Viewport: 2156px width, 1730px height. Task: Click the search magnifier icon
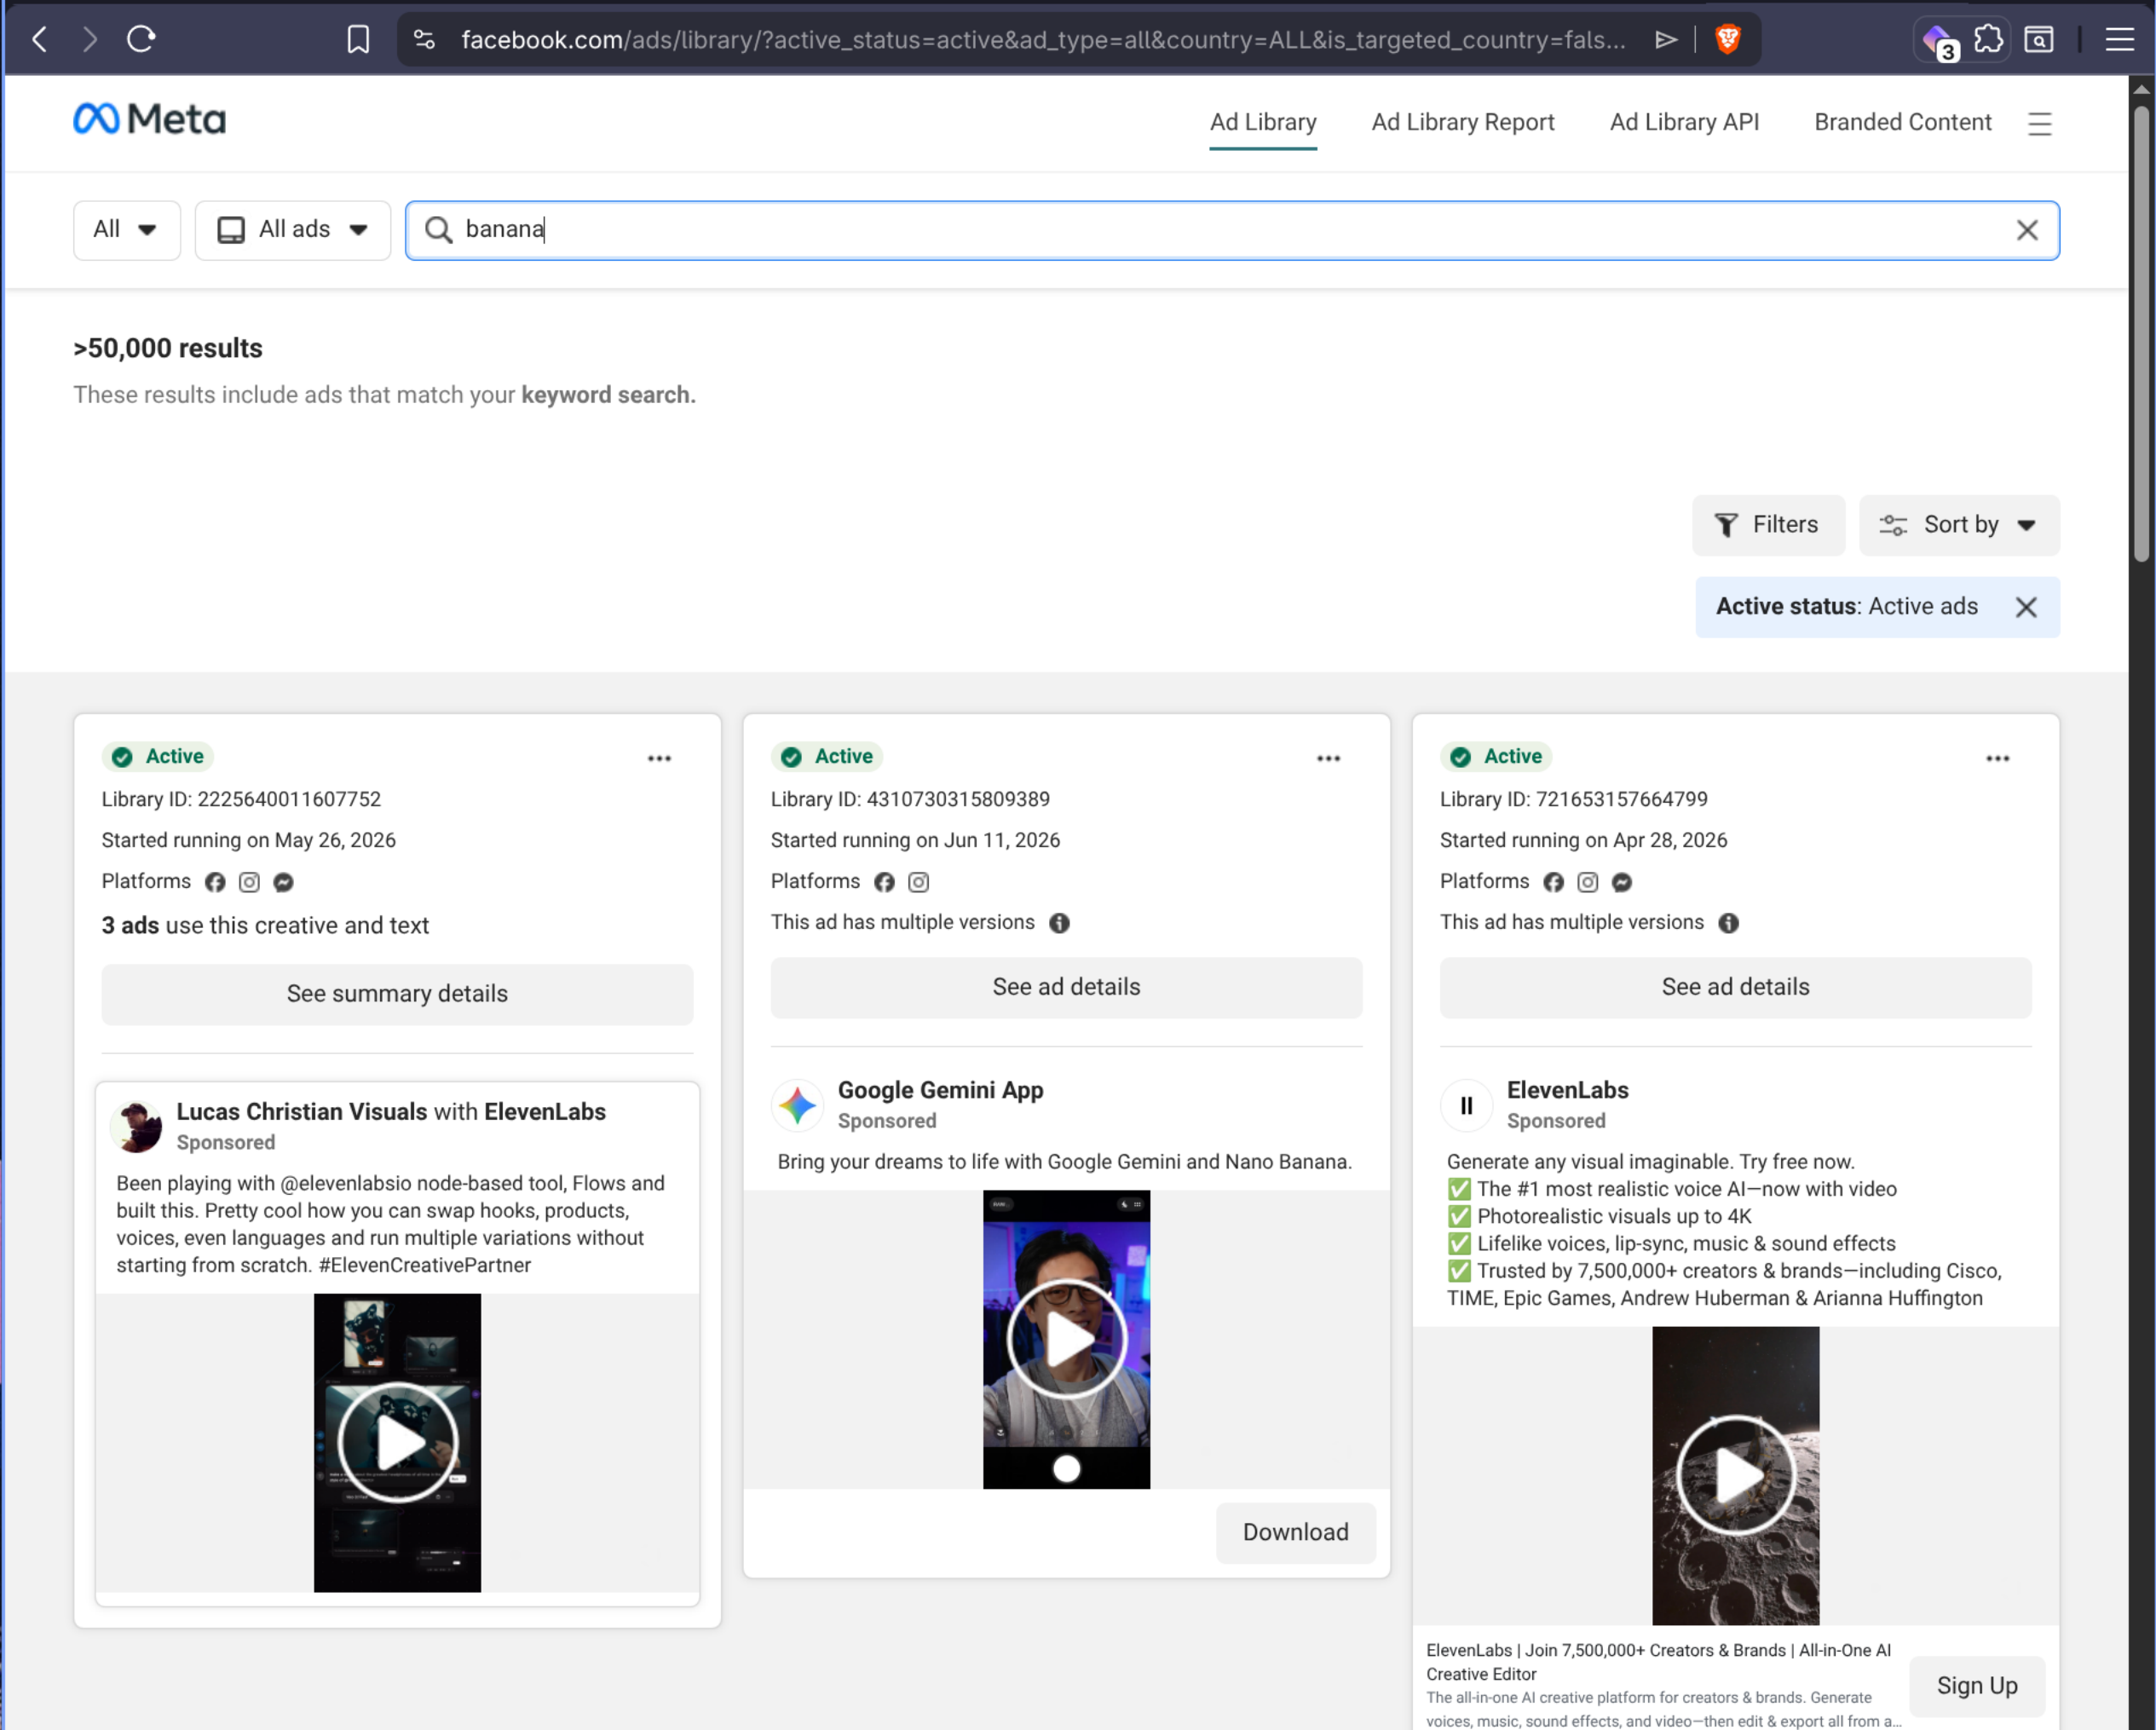(x=438, y=230)
